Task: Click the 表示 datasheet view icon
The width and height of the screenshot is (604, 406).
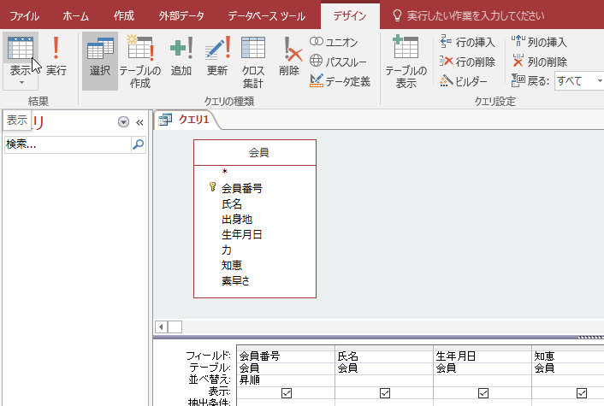Action: (21, 48)
